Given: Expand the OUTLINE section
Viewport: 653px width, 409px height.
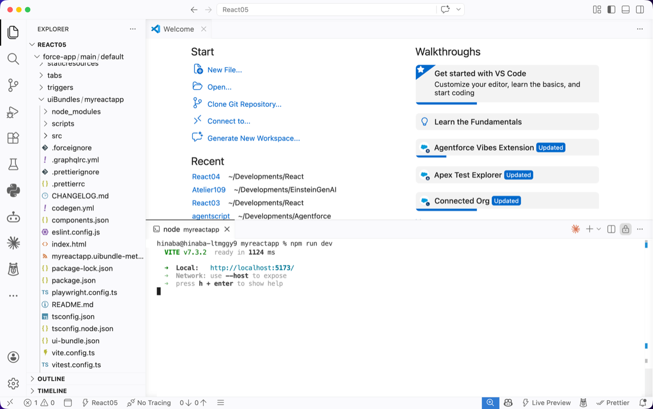Looking at the screenshot, I should [x=51, y=379].
